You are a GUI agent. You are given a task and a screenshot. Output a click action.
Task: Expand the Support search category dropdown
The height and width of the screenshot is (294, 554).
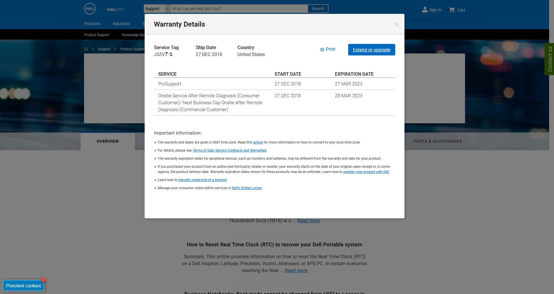168,9
